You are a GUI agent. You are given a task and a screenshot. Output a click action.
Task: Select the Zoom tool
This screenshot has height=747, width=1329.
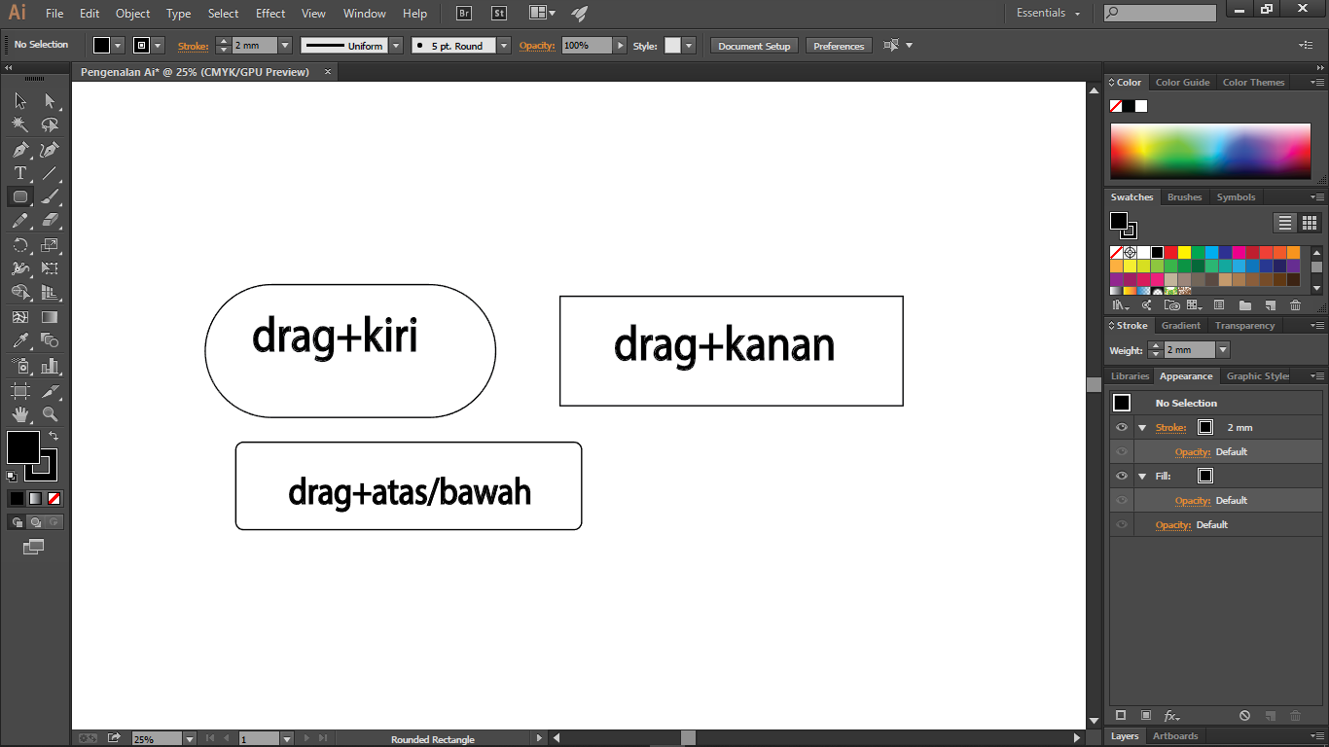tap(50, 414)
